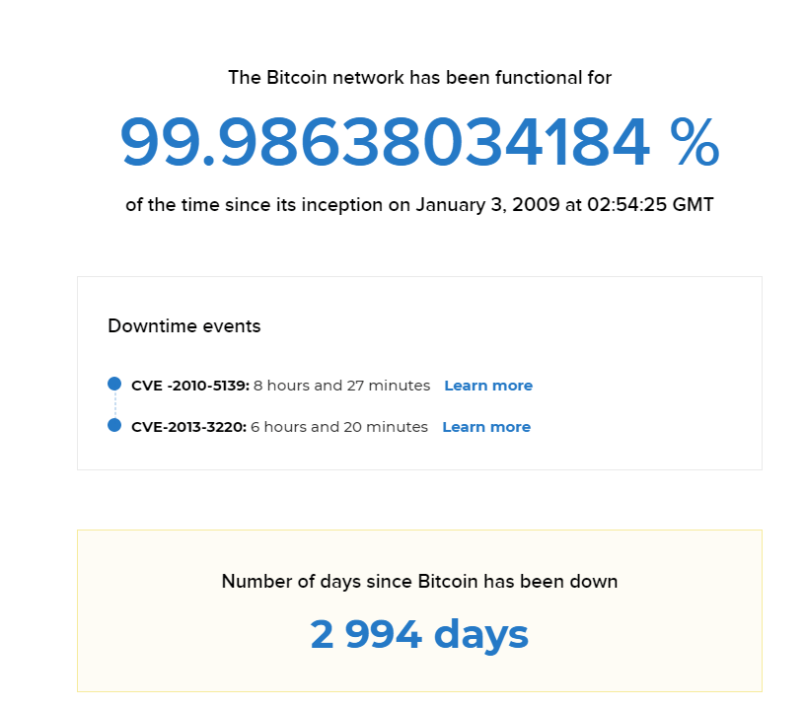The image size is (804, 708).
Task: Click Number of days since Bitcoin down text
Action: click(419, 582)
